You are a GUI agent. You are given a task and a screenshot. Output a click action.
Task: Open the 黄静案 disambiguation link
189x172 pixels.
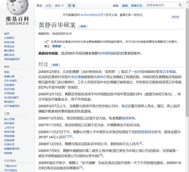pyautogui.click(x=56, y=46)
